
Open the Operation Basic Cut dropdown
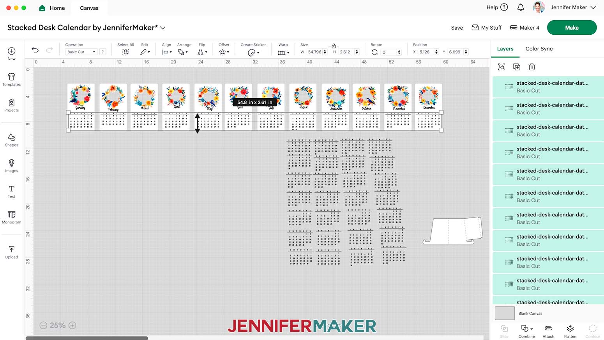tap(81, 52)
